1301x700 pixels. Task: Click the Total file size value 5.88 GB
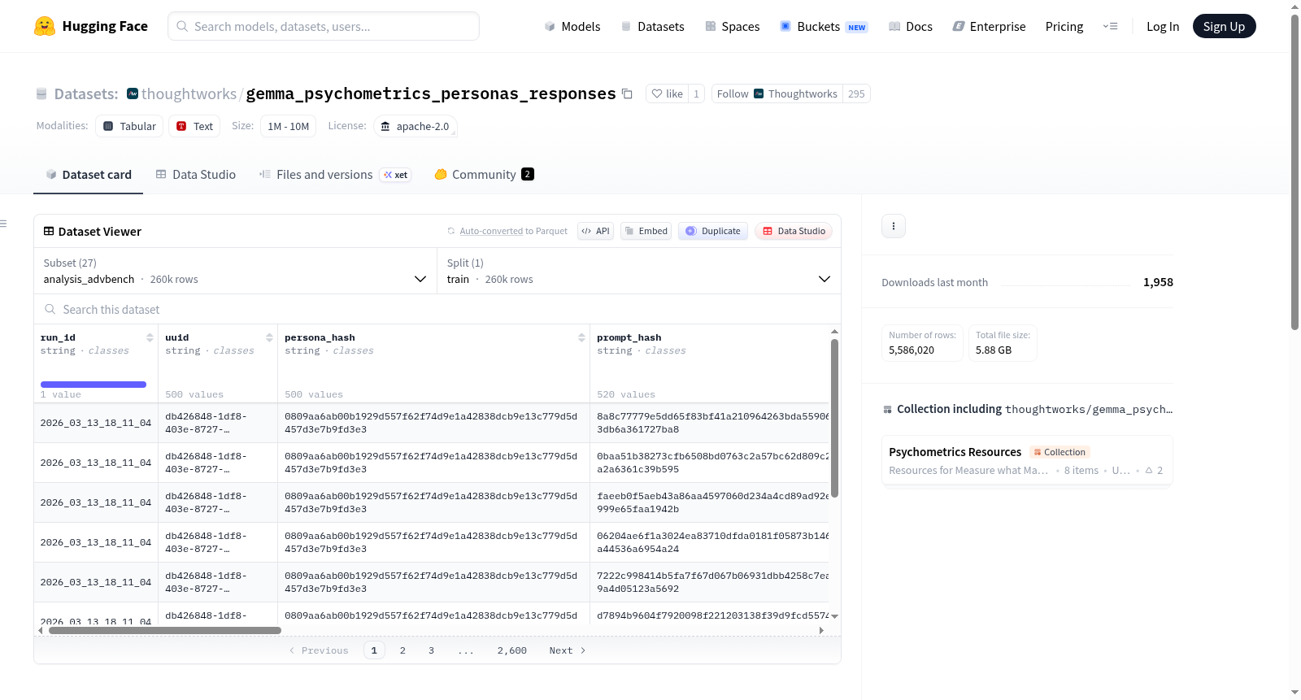(994, 350)
